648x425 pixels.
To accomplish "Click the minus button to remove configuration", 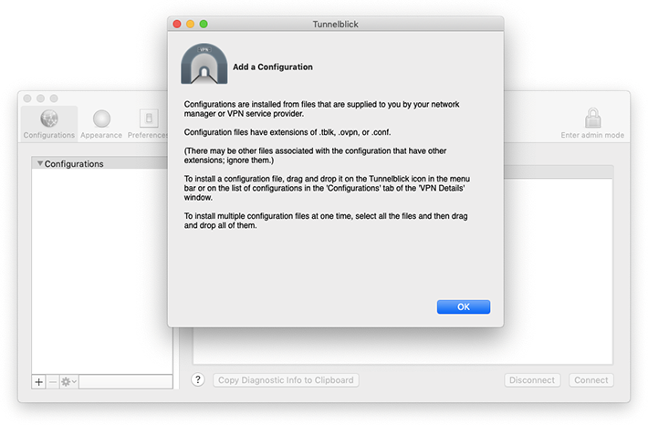I will (52, 381).
